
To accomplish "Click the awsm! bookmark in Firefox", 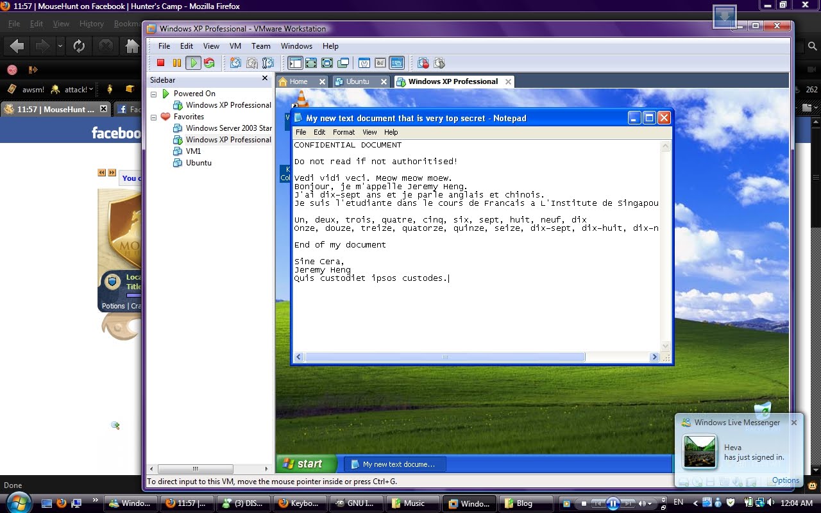I will coord(26,89).
